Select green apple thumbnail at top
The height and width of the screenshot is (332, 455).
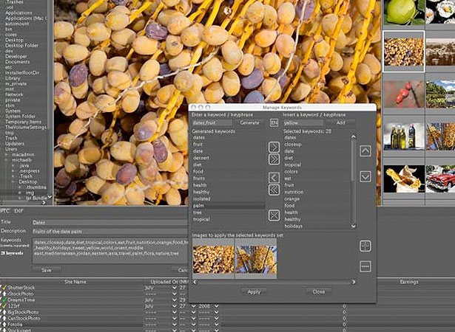(404, 13)
